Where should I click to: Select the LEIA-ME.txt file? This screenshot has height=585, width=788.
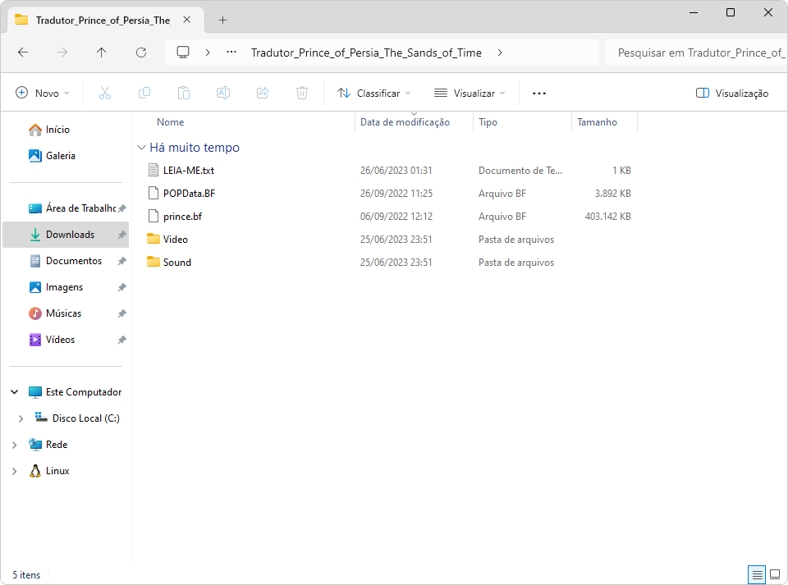(388, 170)
